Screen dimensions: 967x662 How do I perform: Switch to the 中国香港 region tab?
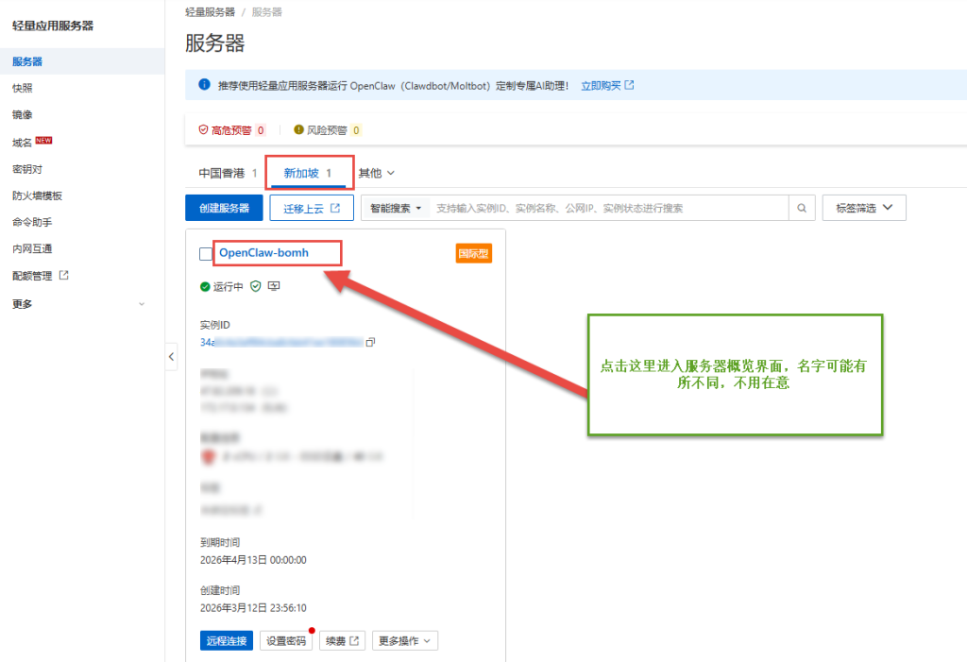click(x=224, y=172)
